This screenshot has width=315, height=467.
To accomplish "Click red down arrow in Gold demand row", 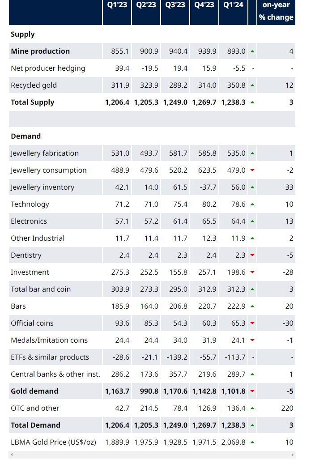I will point(252,391).
